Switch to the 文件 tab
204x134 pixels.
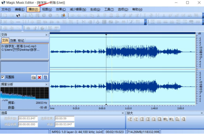pyautogui.click(x=5, y=41)
